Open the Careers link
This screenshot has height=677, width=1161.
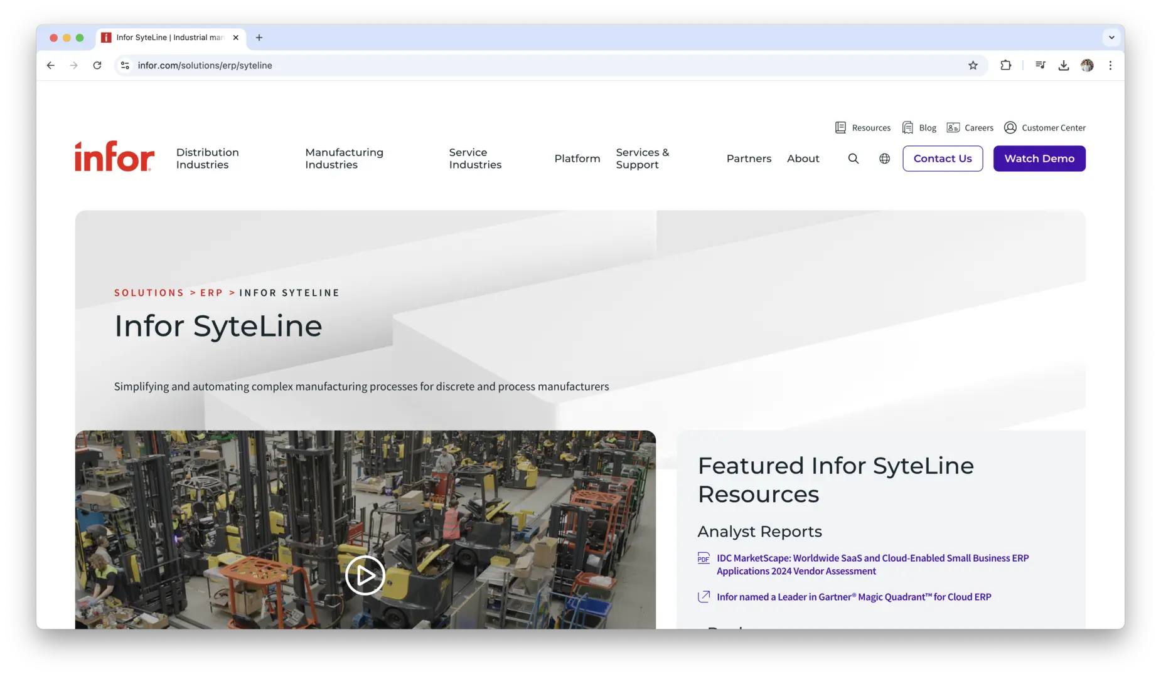(979, 128)
